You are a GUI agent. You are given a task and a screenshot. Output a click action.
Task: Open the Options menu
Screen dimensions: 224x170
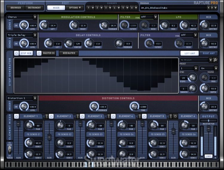(75, 8)
